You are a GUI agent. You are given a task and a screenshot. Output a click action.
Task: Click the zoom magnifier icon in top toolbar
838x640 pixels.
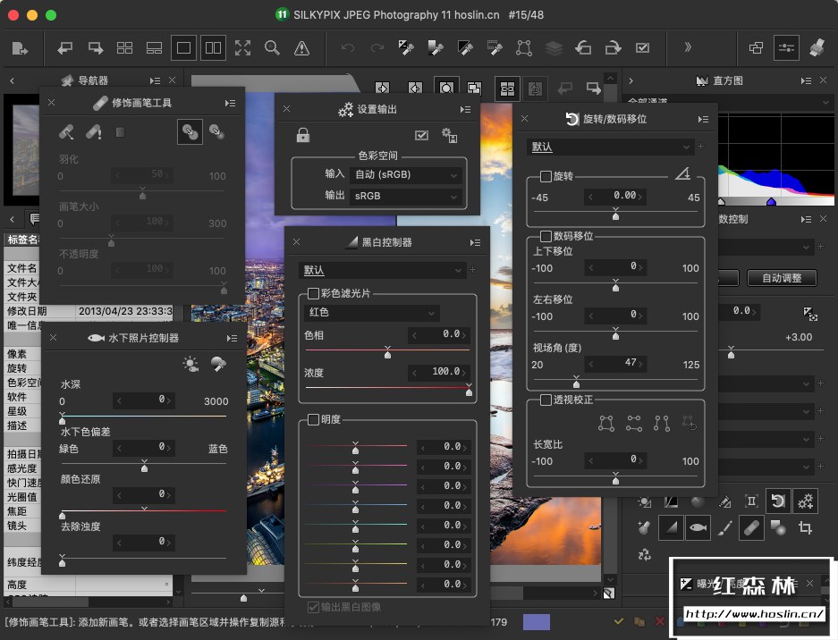click(272, 48)
